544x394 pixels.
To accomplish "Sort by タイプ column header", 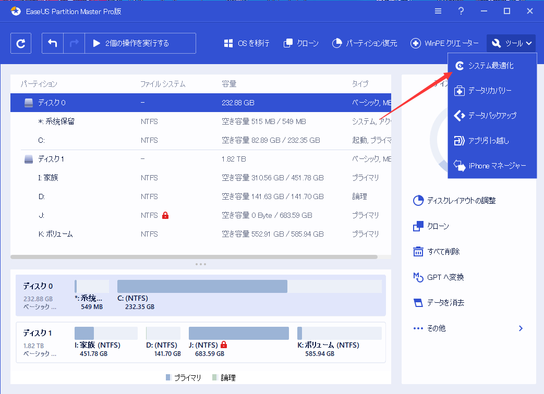I will (360, 84).
